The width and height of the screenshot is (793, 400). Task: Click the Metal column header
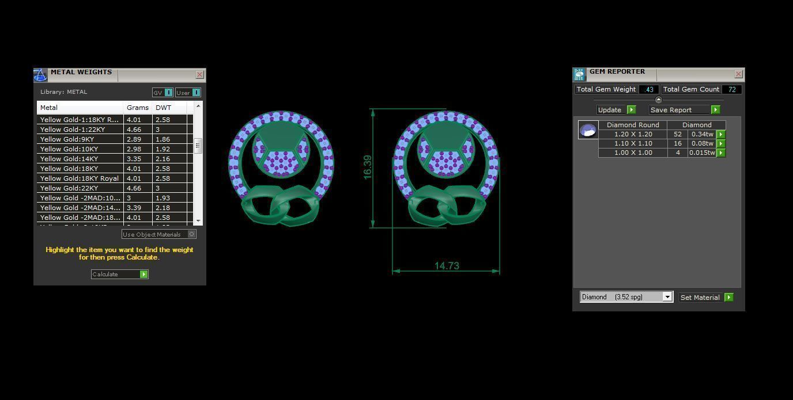[x=80, y=108]
